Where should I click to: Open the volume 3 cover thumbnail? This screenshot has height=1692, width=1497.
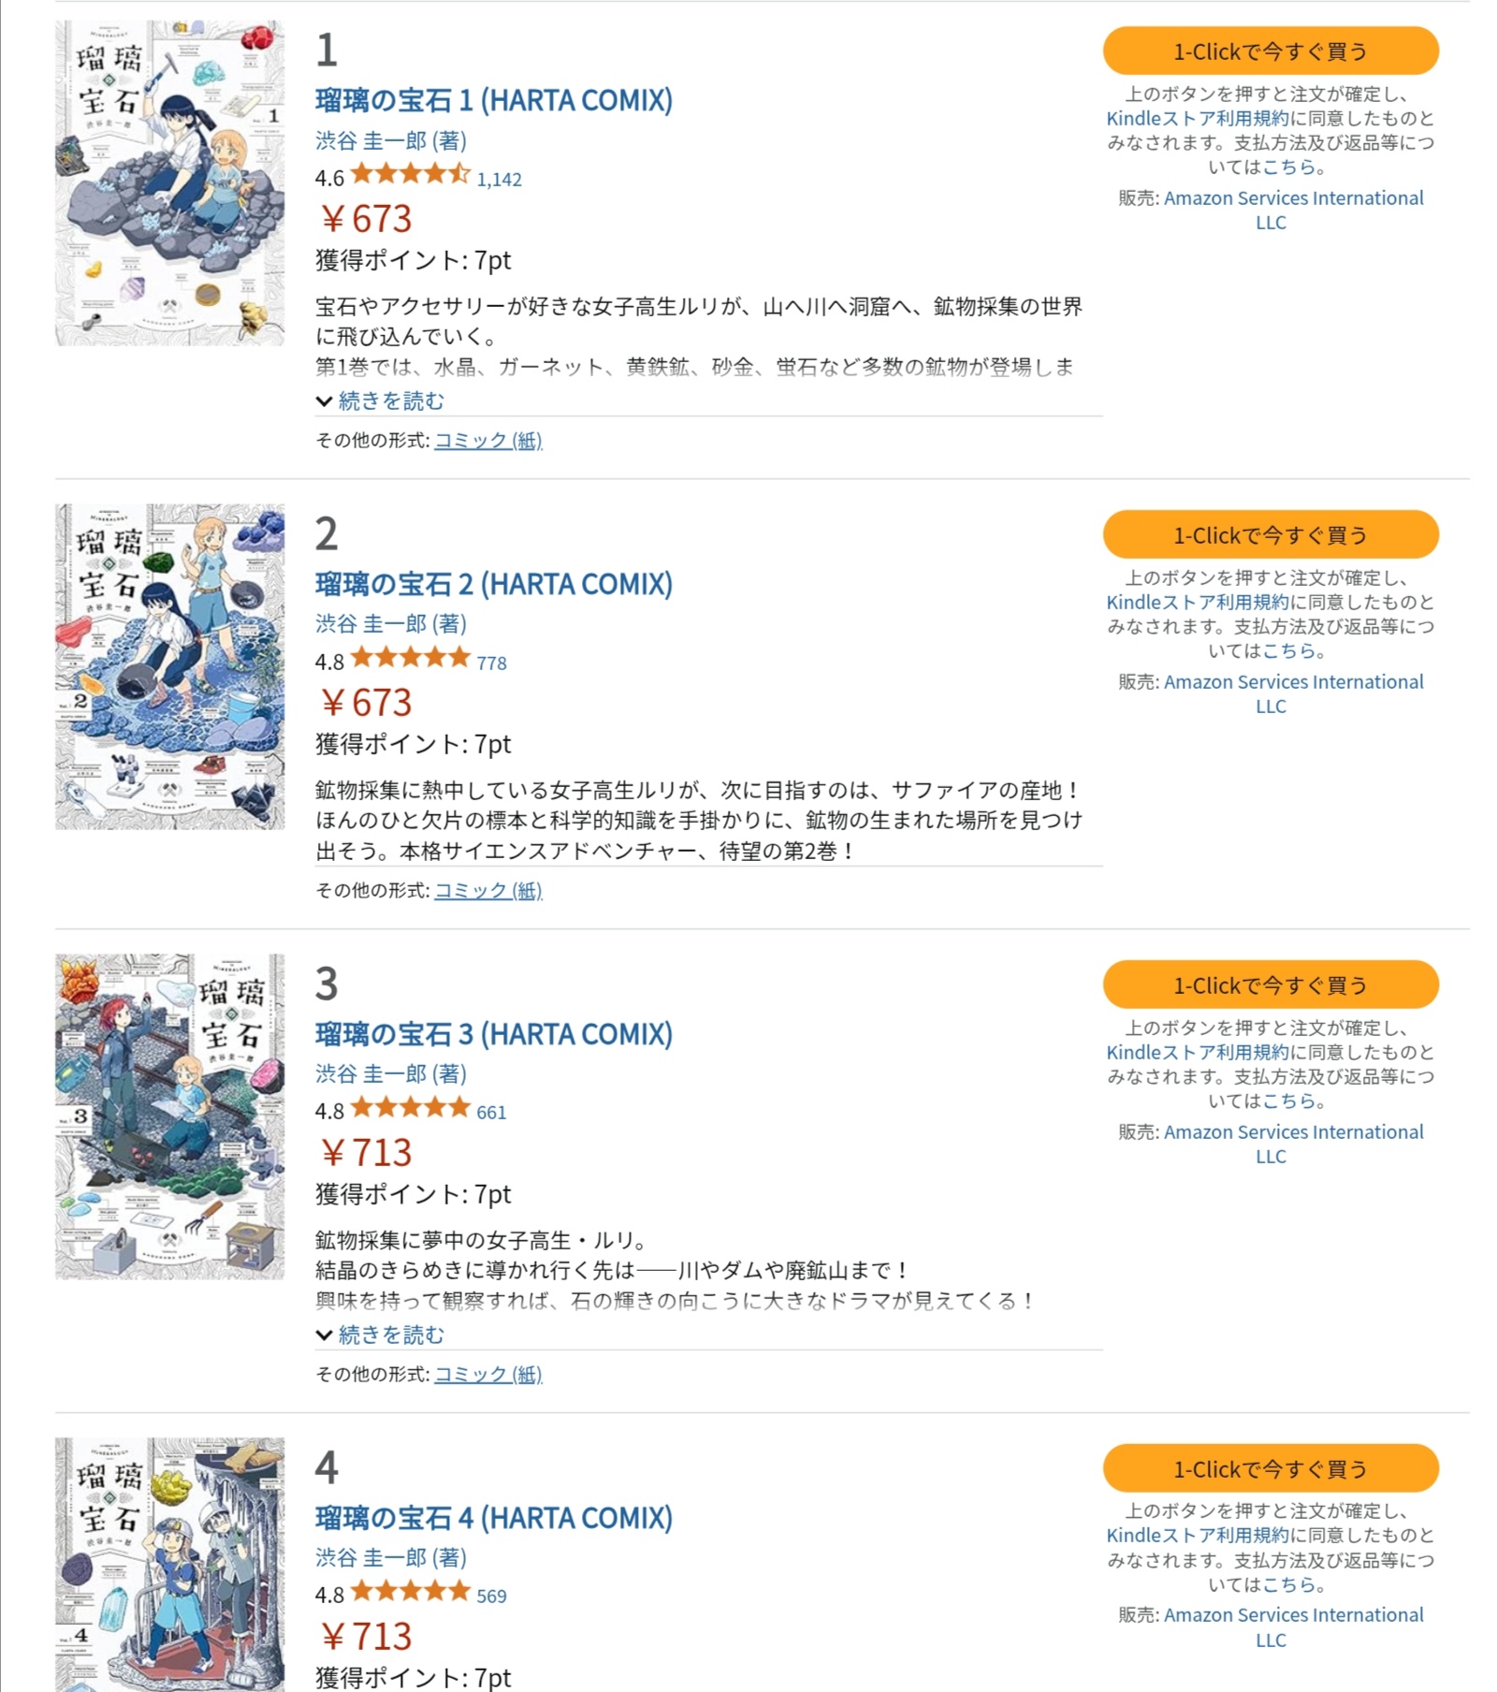pos(169,1116)
